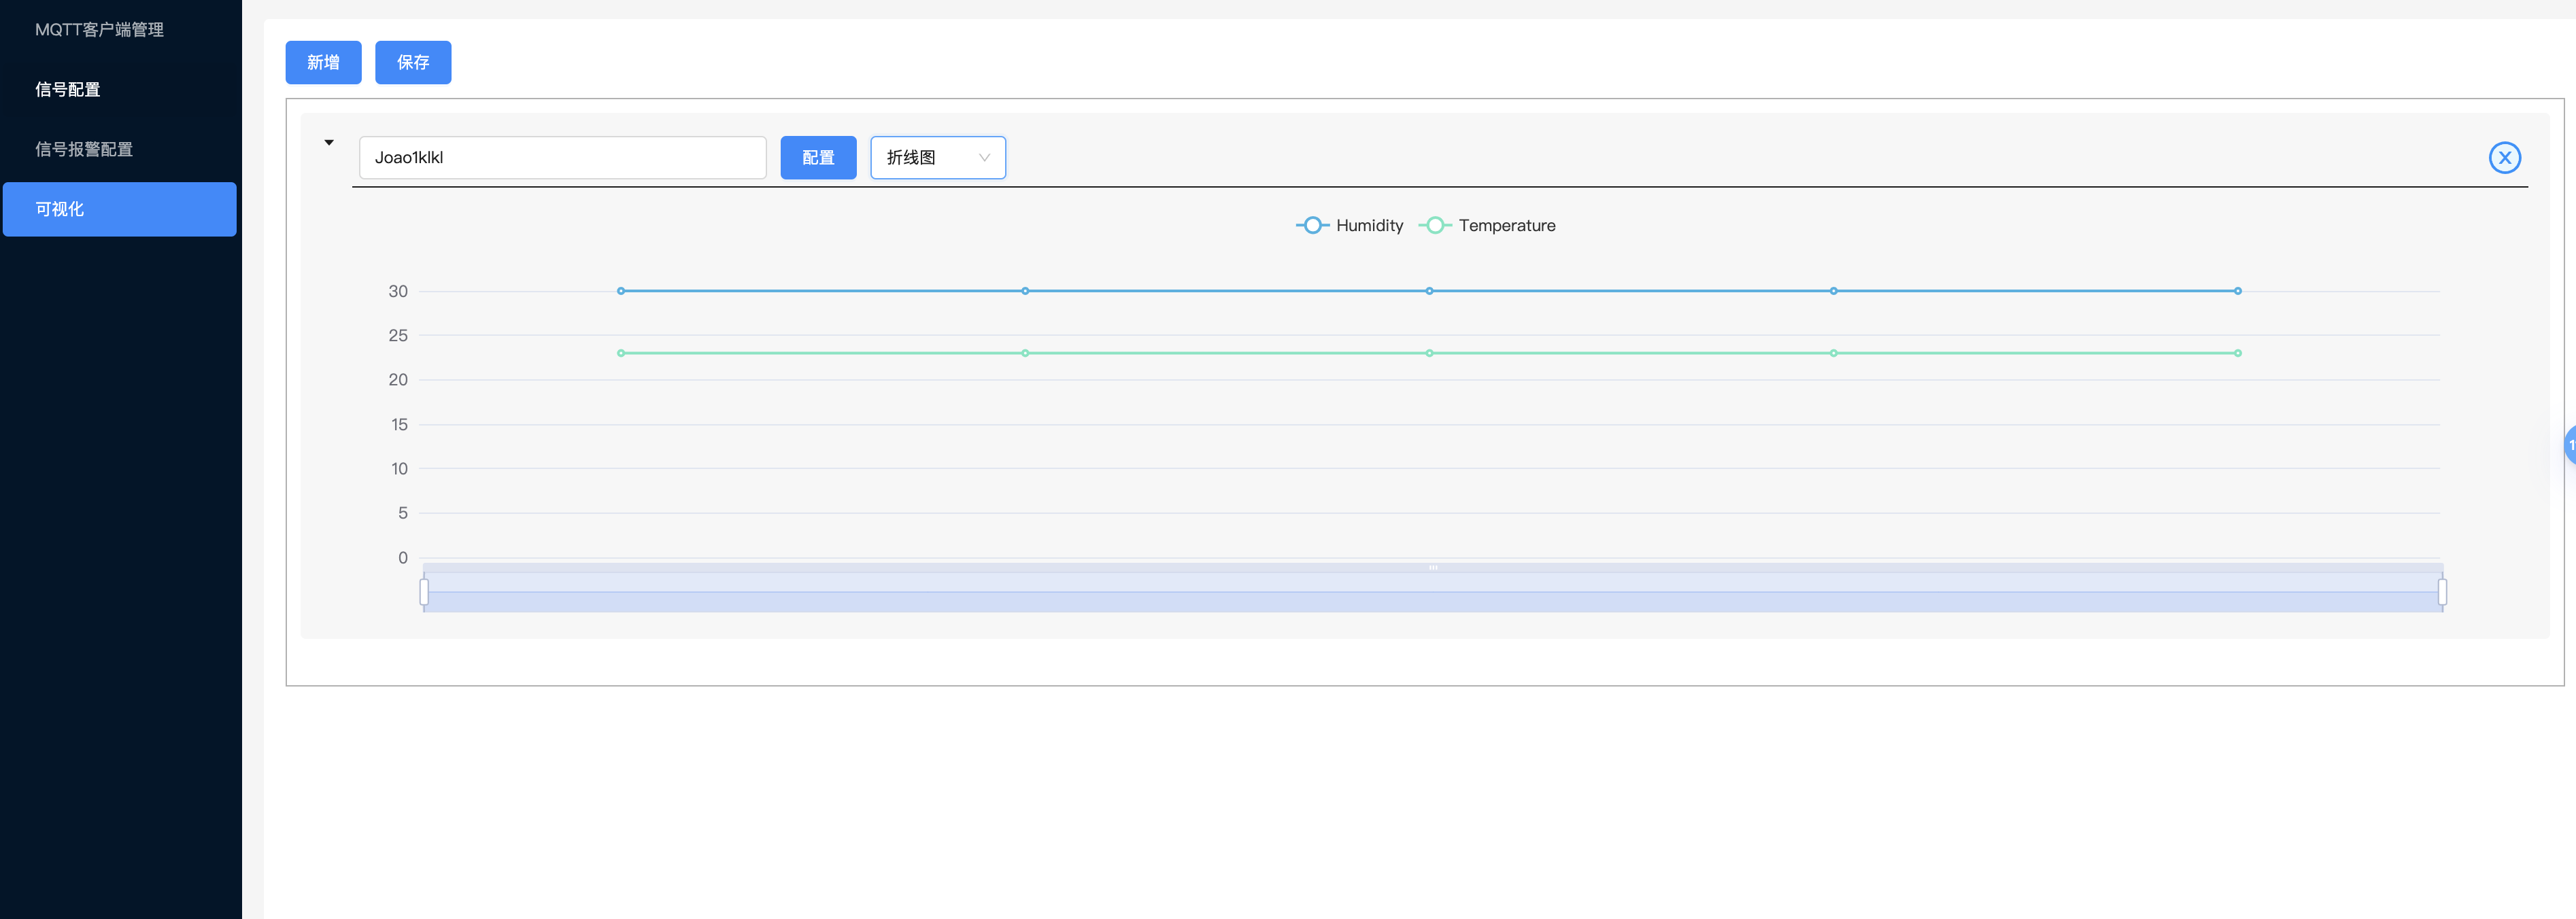The height and width of the screenshot is (919, 2576).
Task: Open MQTT客户端管理 menu item
Action: pos(99,30)
